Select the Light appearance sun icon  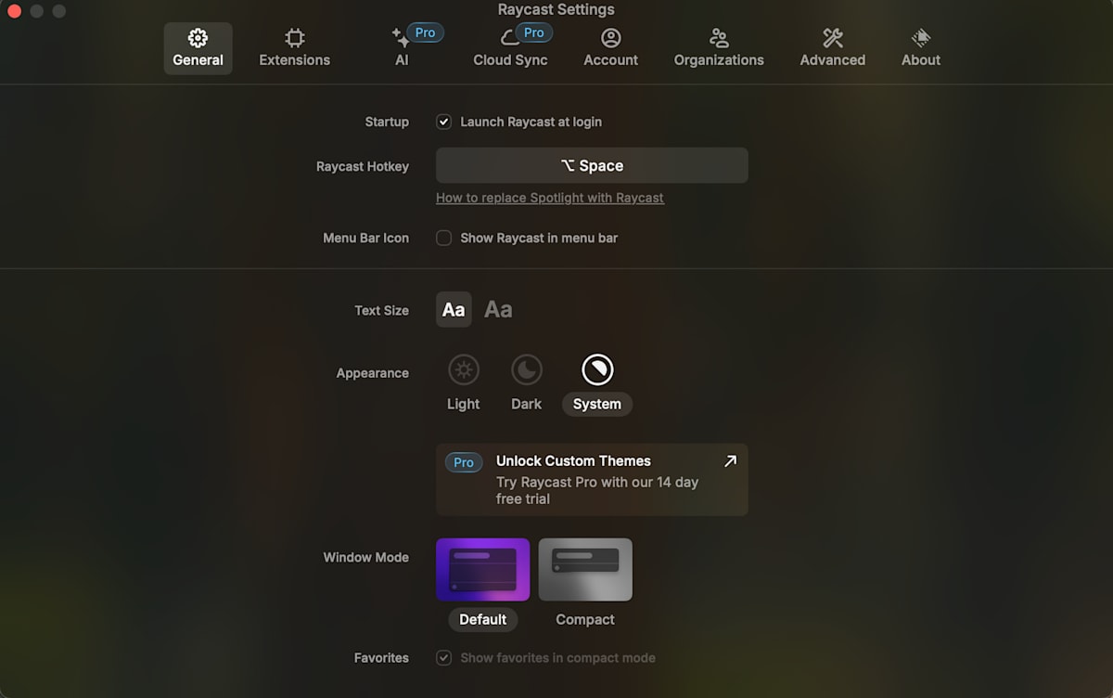coord(464,369)
